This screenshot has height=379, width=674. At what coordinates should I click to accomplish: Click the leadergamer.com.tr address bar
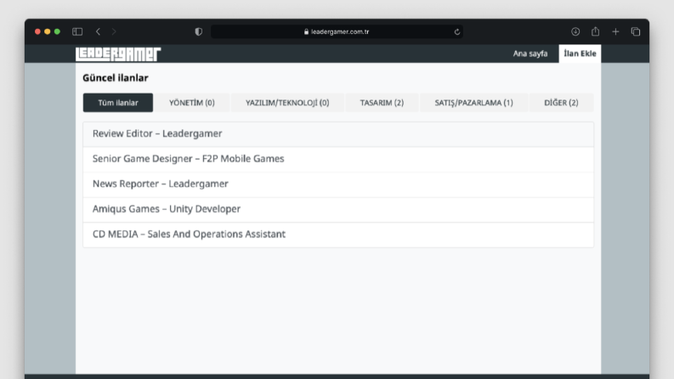[x=337, y=31]
